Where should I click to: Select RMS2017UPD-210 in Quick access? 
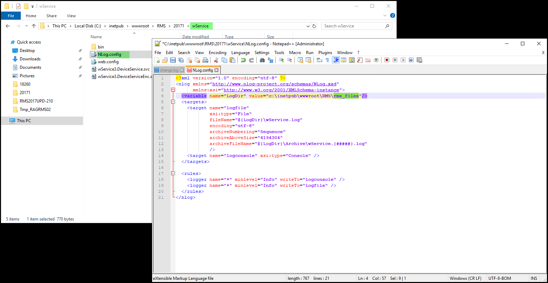pos(36,101)
